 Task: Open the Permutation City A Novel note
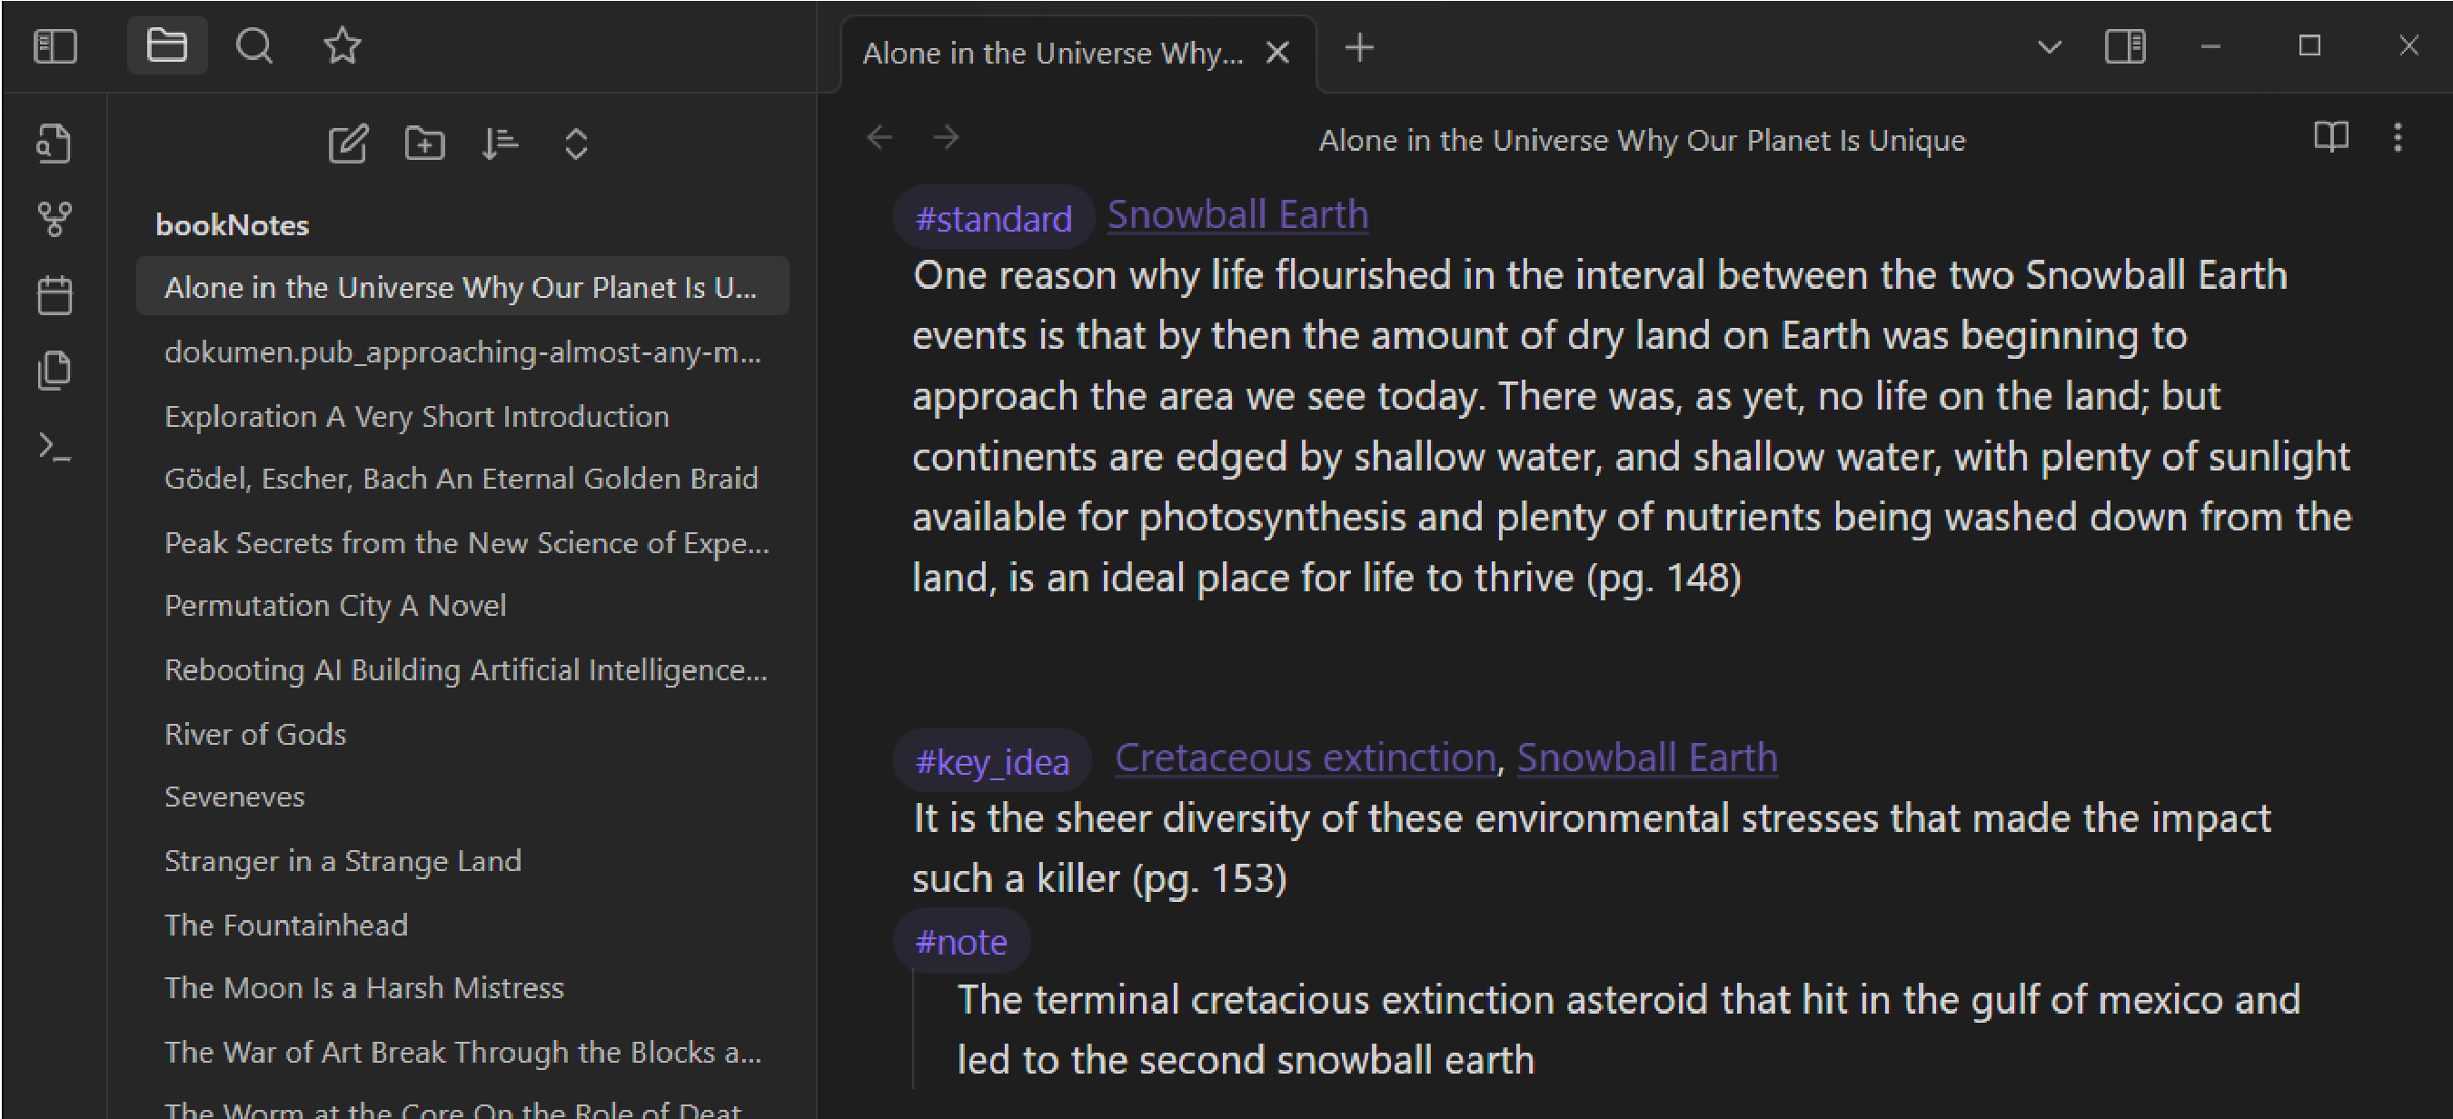coord(335,606)
